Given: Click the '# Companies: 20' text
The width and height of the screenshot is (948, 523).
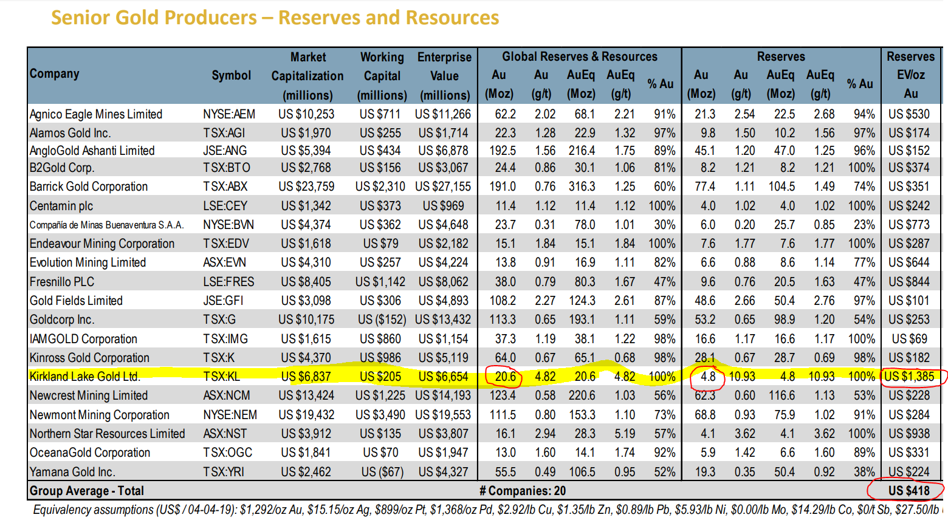Looking at the screenshot, I should coord(522,491).
